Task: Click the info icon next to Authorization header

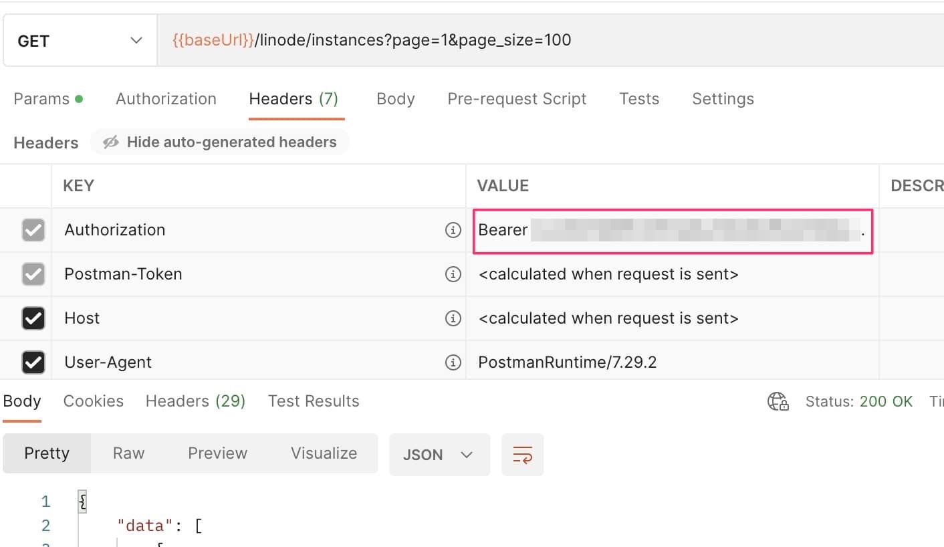Action: coord(453,230)
